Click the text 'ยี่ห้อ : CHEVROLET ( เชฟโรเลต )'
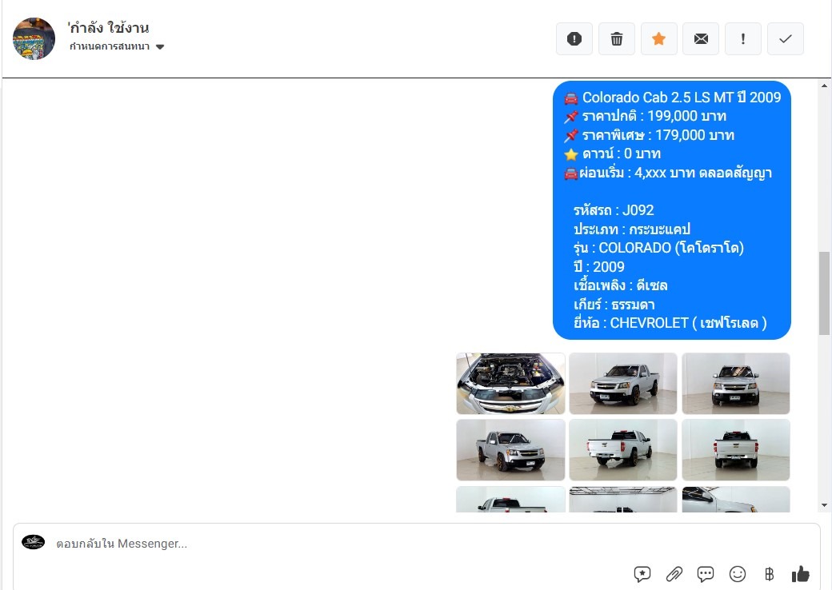Image resolution: width=832 pixels, height=590 pixels. (x=670, y=323)
